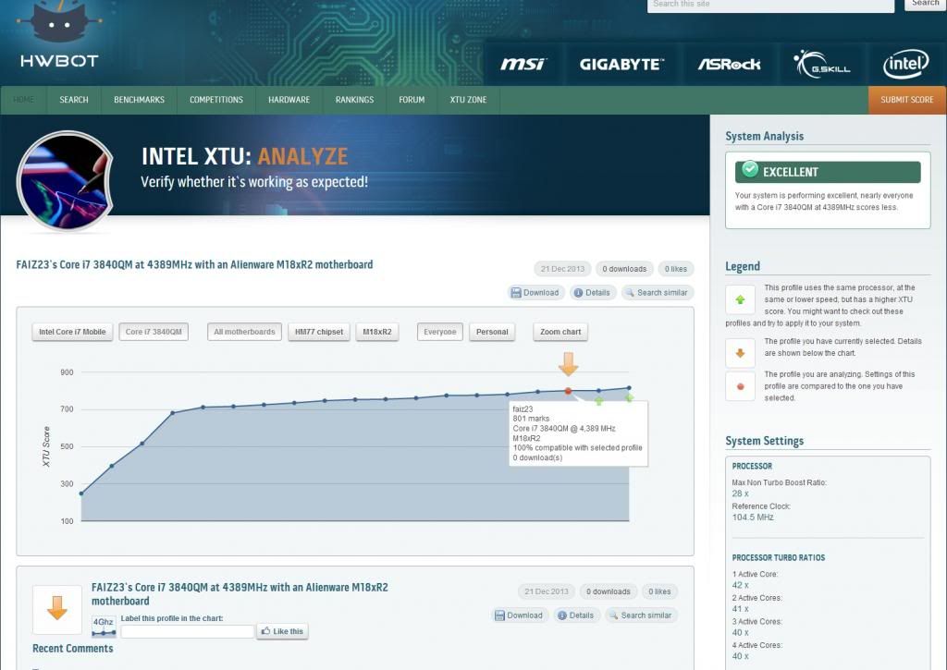Click the 1 Active Core value 42 x
The width and height of the screenshot is (947, 670).
pyautogui.click(x=741, y=585)
